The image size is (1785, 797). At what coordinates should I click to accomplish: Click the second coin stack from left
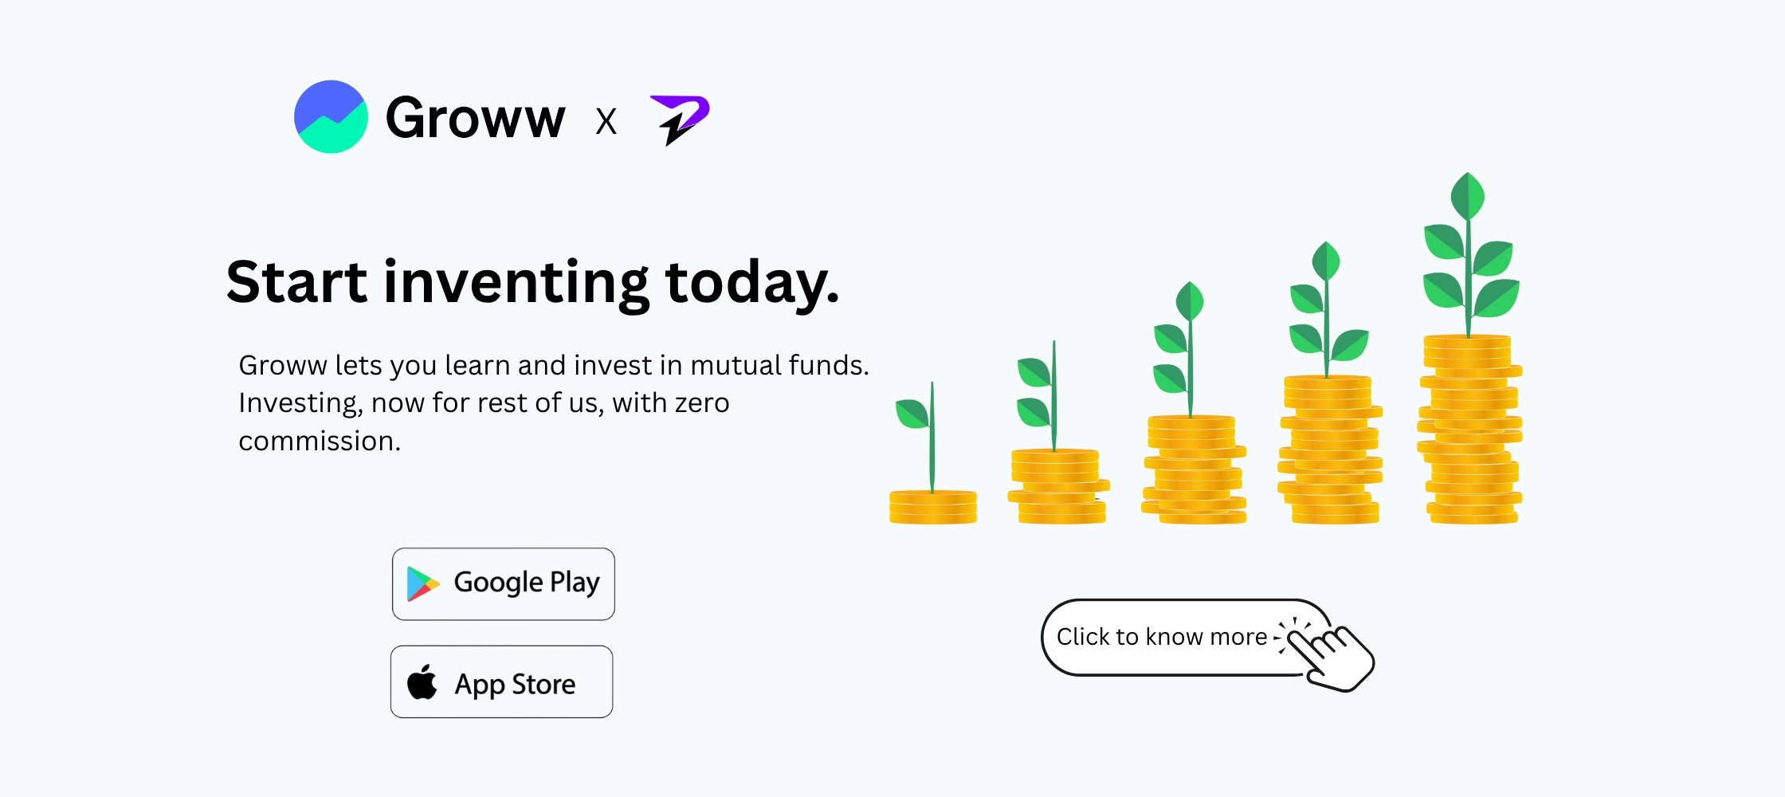click(1058, 486)
